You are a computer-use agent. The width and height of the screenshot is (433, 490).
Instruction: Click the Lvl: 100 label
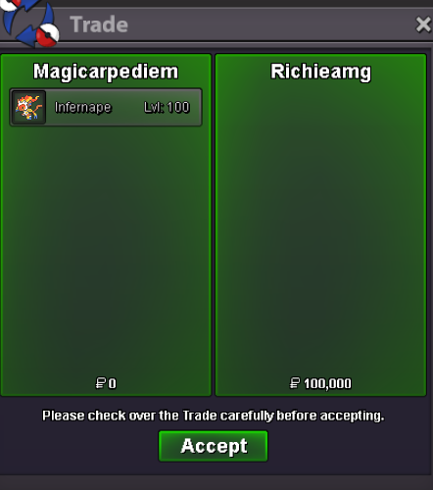(x=167, y=107)
